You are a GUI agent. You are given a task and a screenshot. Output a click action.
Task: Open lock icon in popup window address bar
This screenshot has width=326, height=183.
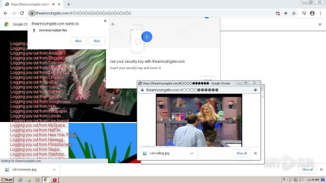[142, 90]
